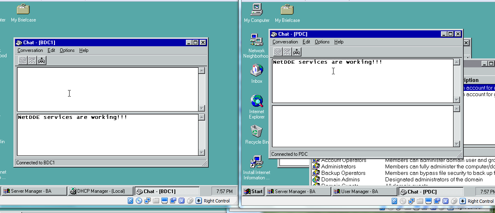This screenshot has width=495, height=213.
Task: Click keyboard capture arrow in right VM status bar
Action: (x=463, y=201)
